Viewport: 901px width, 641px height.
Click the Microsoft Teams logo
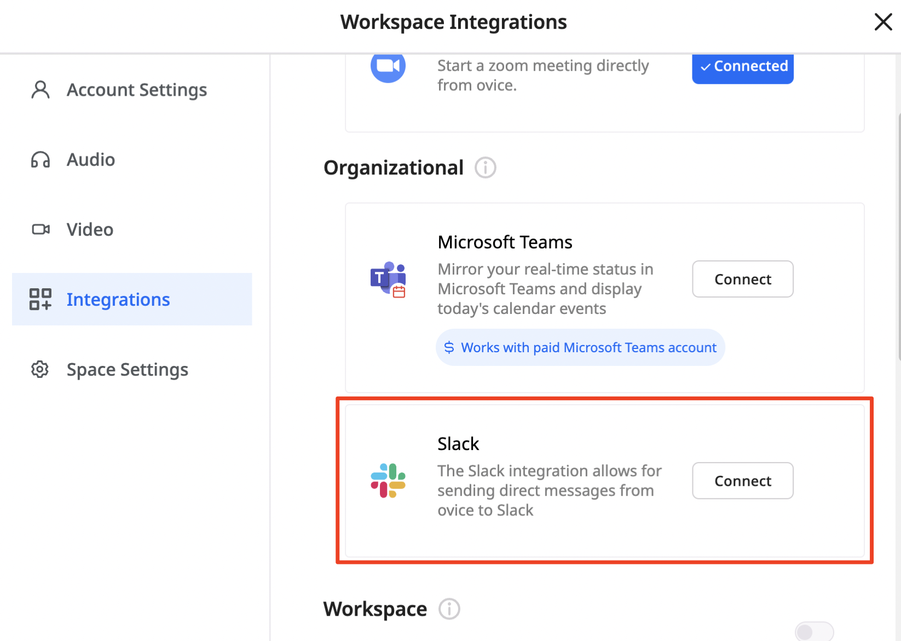388,279
